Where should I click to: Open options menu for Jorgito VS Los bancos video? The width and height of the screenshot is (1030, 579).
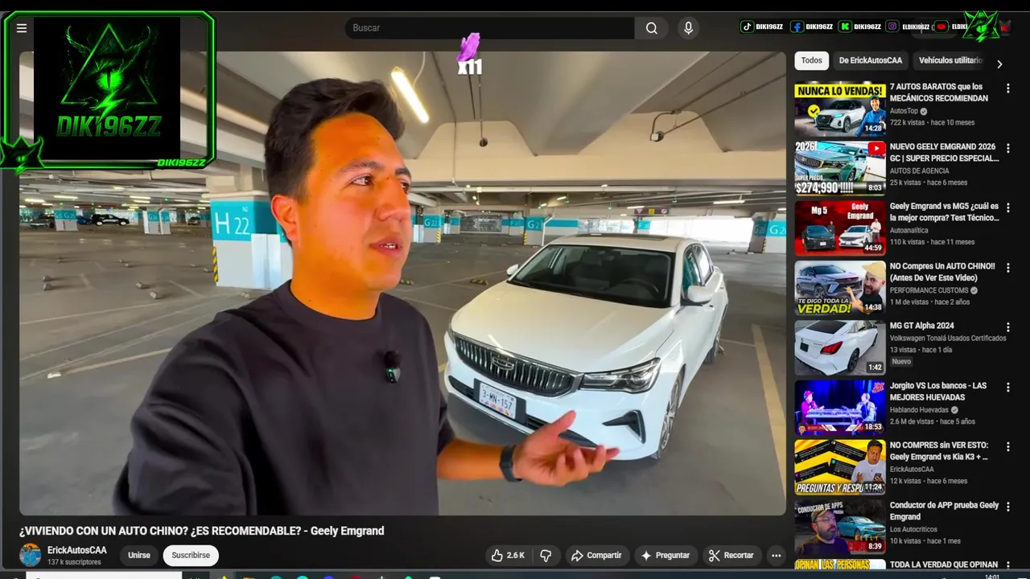pos(1007,387)
